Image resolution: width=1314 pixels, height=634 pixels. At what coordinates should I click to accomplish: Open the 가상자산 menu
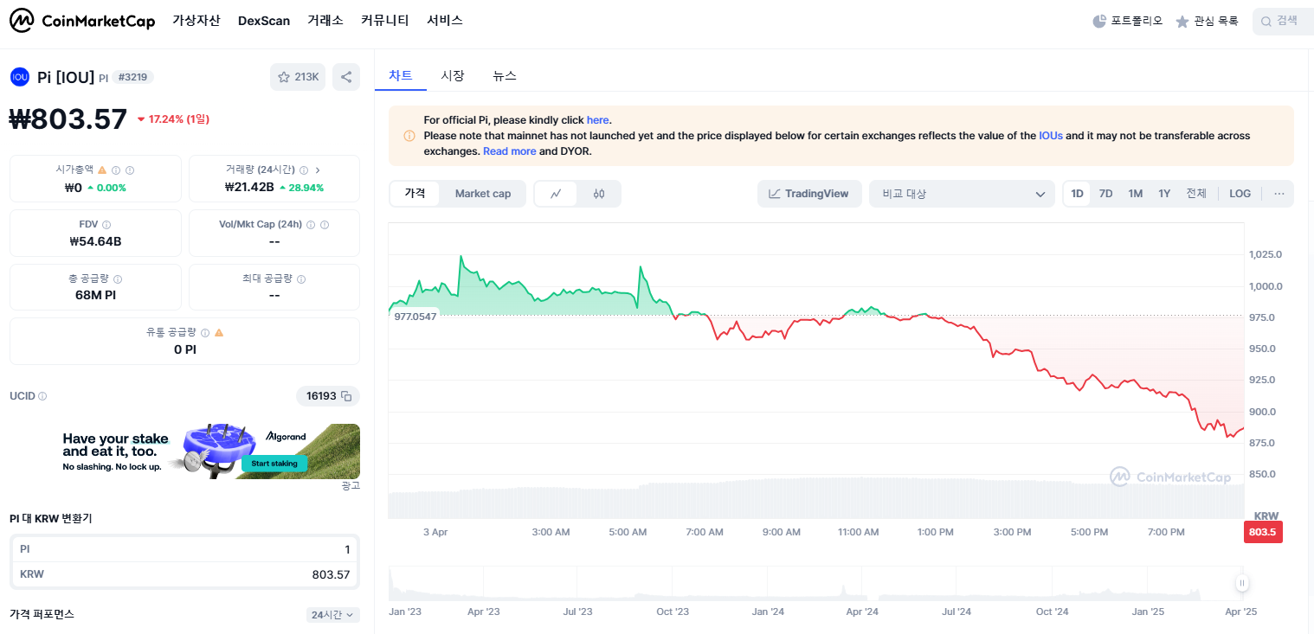[196, 21]
